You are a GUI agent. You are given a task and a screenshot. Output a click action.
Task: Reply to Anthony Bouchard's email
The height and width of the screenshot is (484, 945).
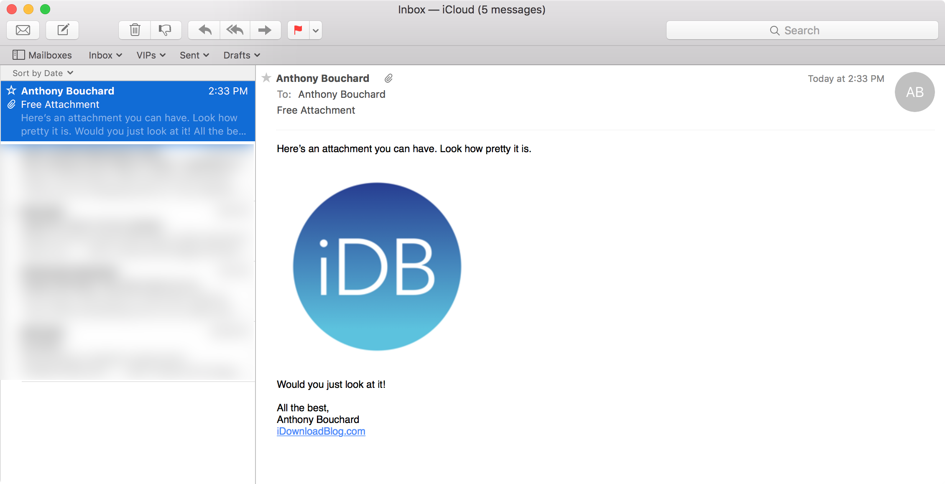tap(203, 30)
